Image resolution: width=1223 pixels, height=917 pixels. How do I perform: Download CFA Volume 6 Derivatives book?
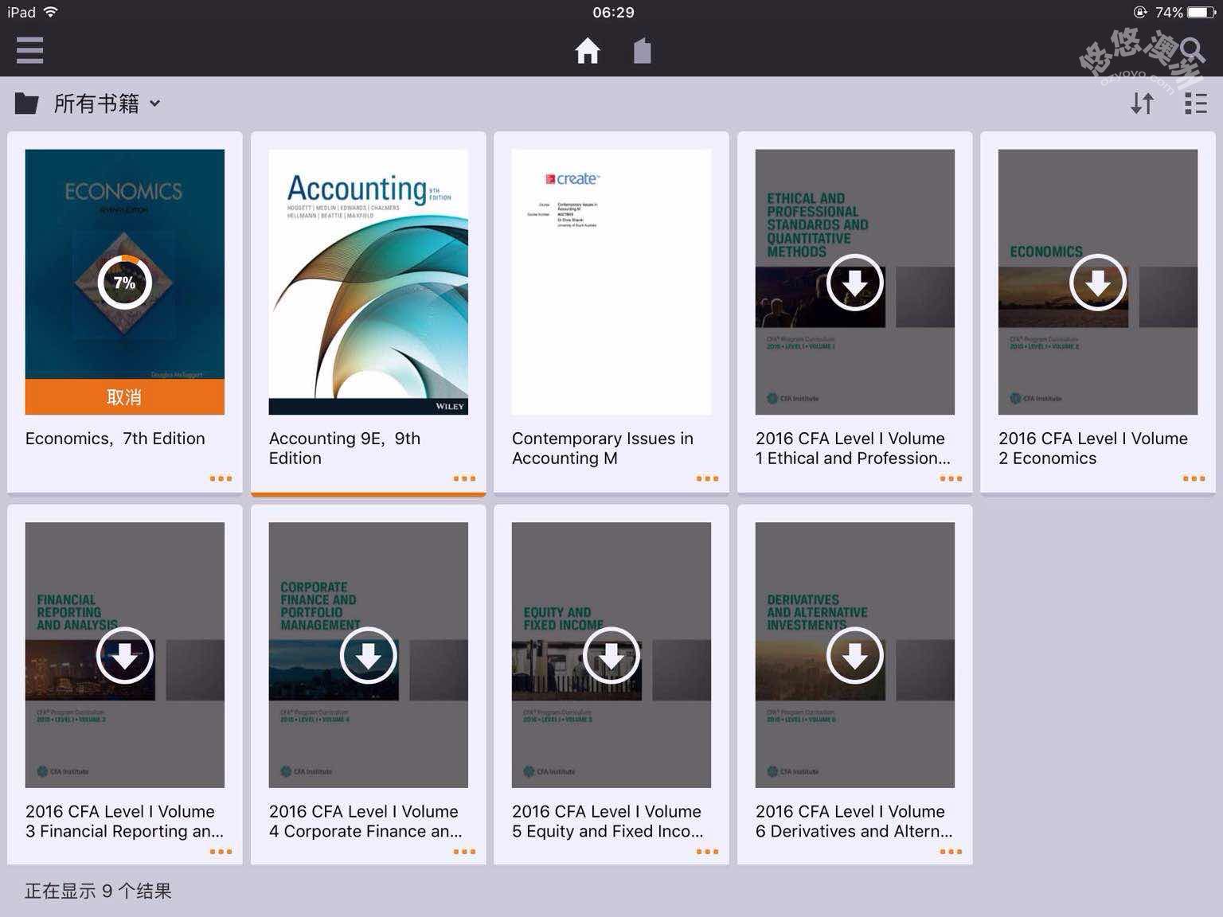coord(854,655)
